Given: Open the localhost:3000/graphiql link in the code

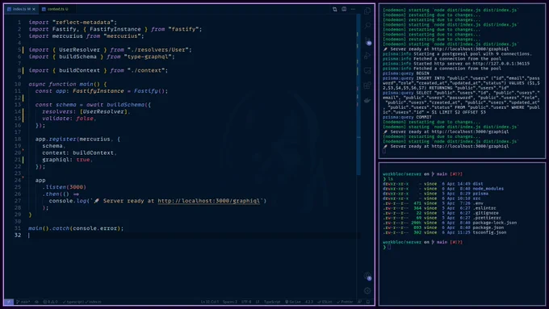Looking at the screenshot, I should [208, 201].
